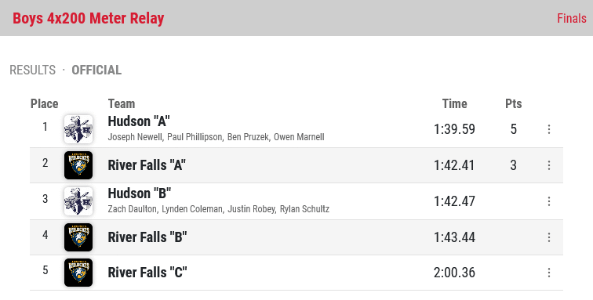Open the Hudson "A" team logo

(x=78, y=129)
